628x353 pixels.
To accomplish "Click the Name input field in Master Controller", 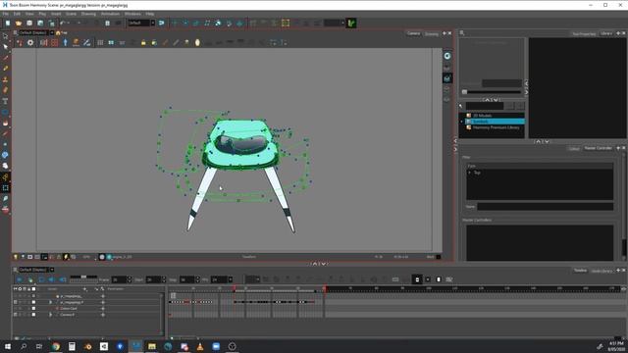I will [x=545, y=207].
